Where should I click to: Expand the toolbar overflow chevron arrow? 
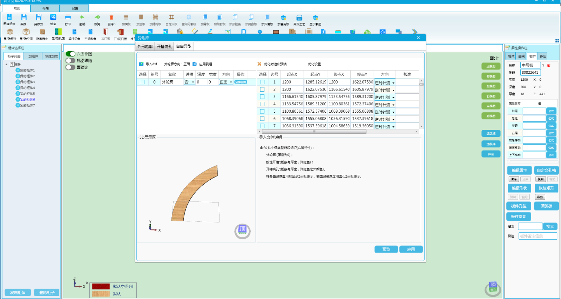[x=414, y=32]
